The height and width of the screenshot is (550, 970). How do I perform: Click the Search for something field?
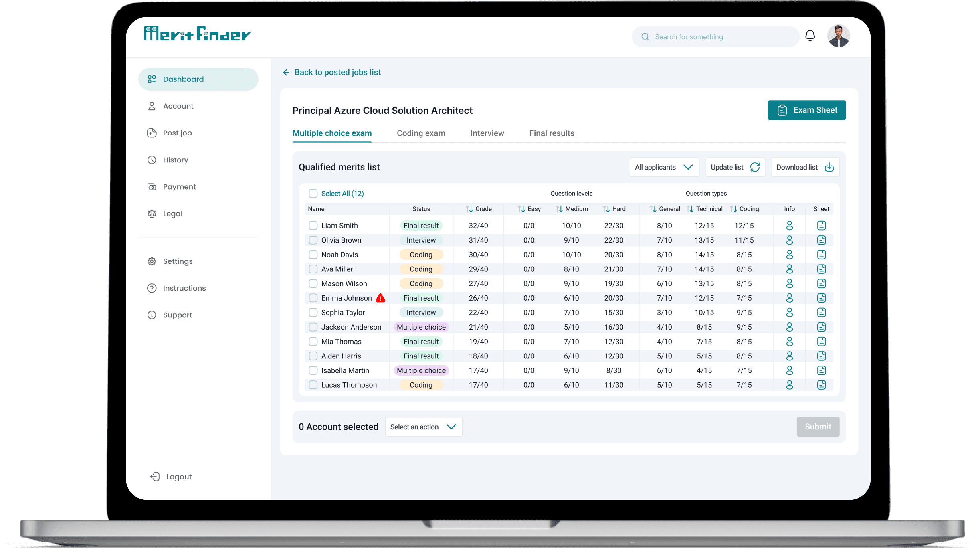715,37
